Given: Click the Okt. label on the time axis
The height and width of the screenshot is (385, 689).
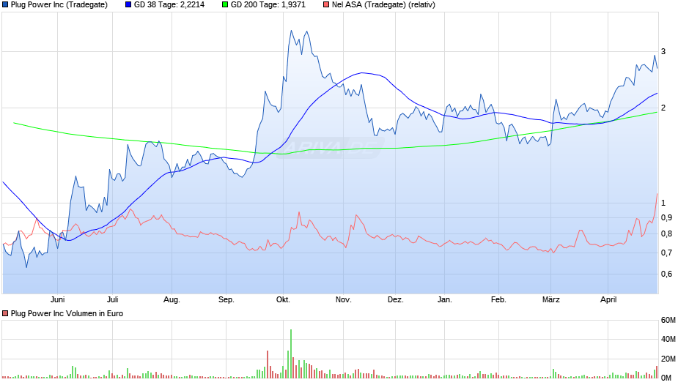Looking at the screenshot, I should click(x=283, y=299).
